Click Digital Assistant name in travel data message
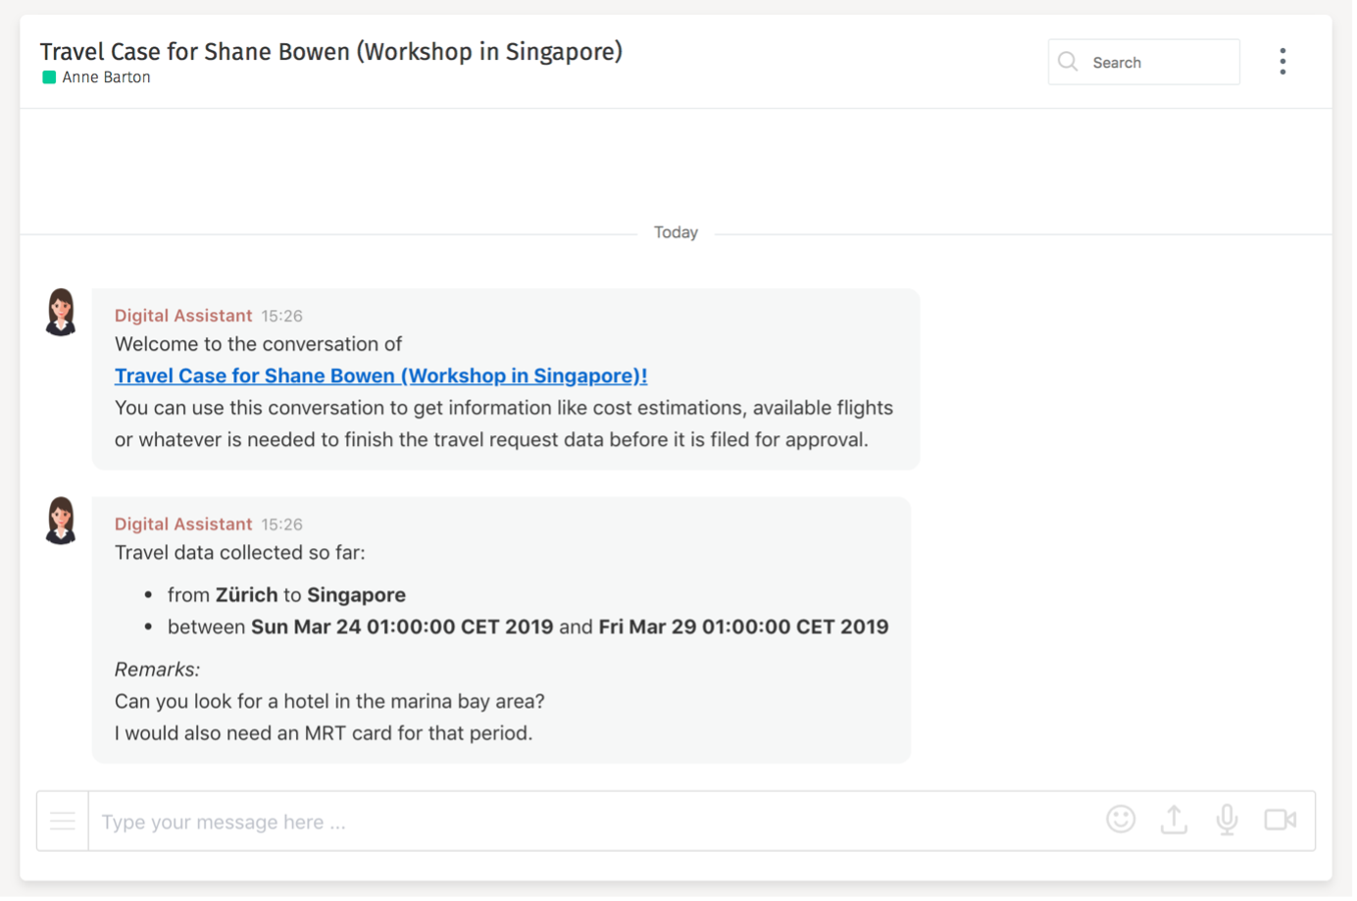This screenshot has width=1357, height=901. click(x=183, y=525)
